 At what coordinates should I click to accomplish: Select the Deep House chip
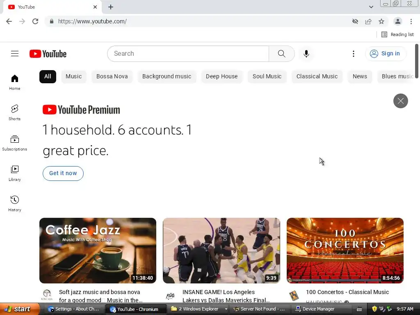pos(222,77)
